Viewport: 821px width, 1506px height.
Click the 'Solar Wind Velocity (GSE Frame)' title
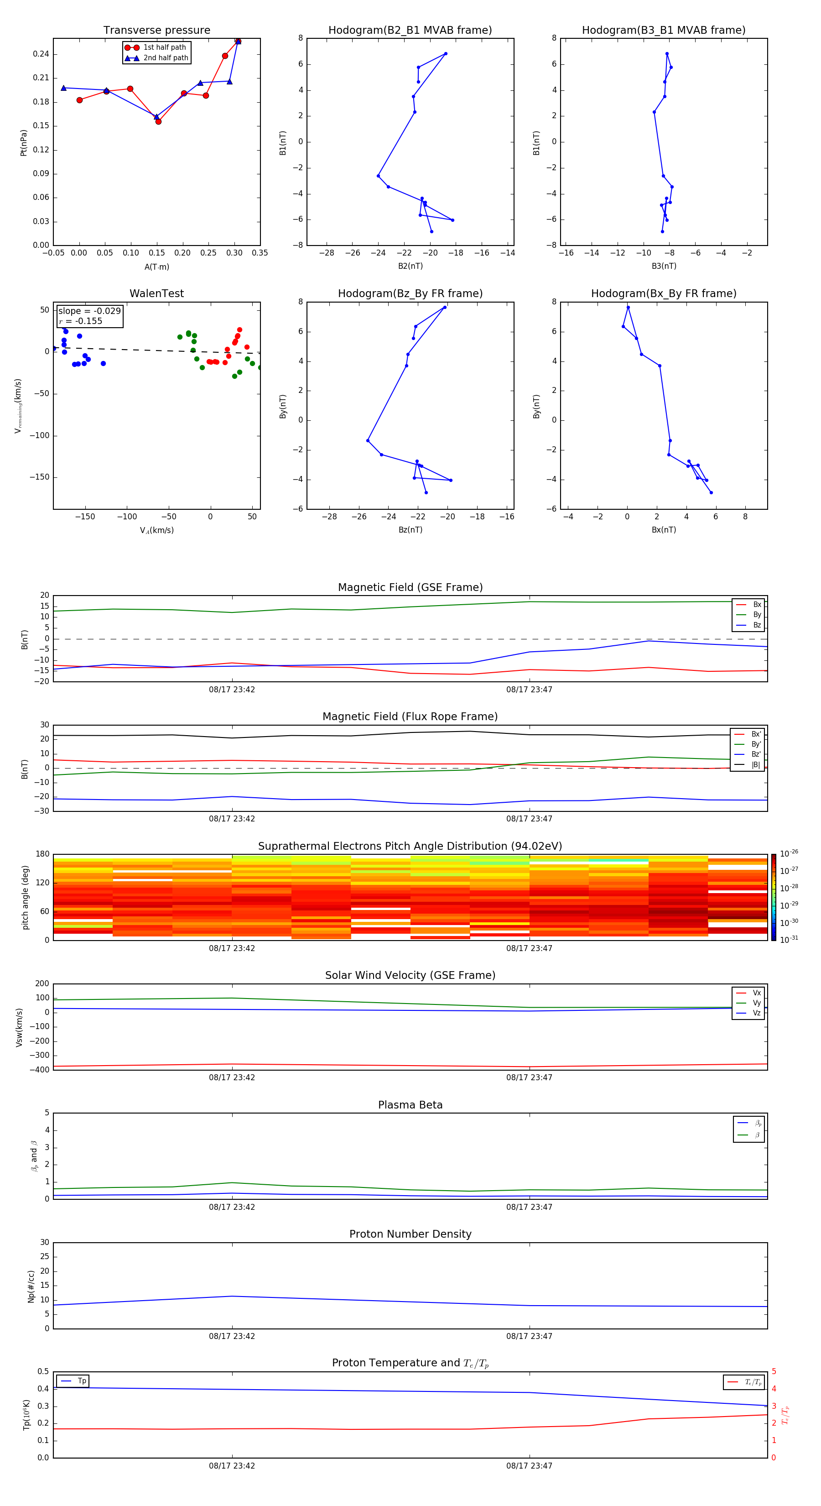[x=410, y=976]
